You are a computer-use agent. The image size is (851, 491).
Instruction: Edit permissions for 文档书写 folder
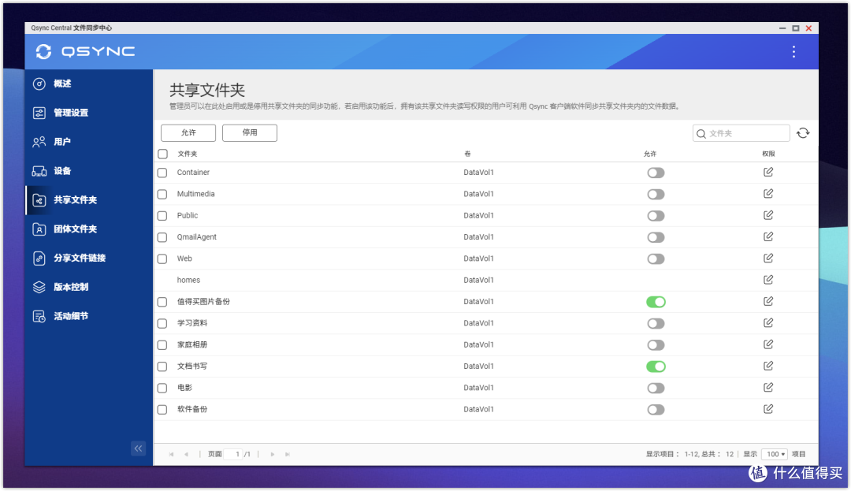pyautogui.click(x=768, y=366)
